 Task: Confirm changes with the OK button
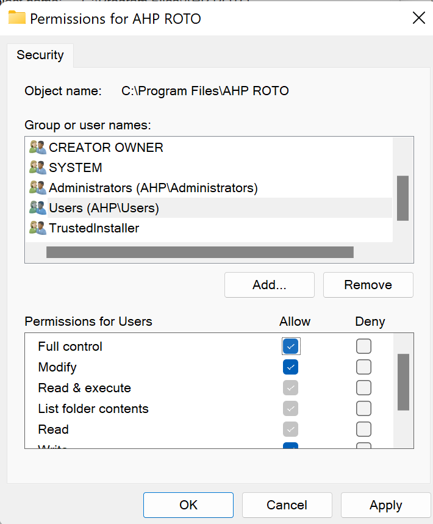pos(188,505)
